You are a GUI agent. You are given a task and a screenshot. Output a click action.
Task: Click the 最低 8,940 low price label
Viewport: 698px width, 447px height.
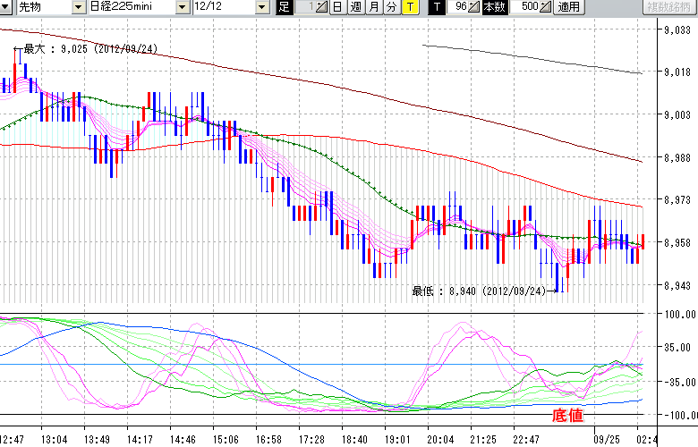coord(479,291)
